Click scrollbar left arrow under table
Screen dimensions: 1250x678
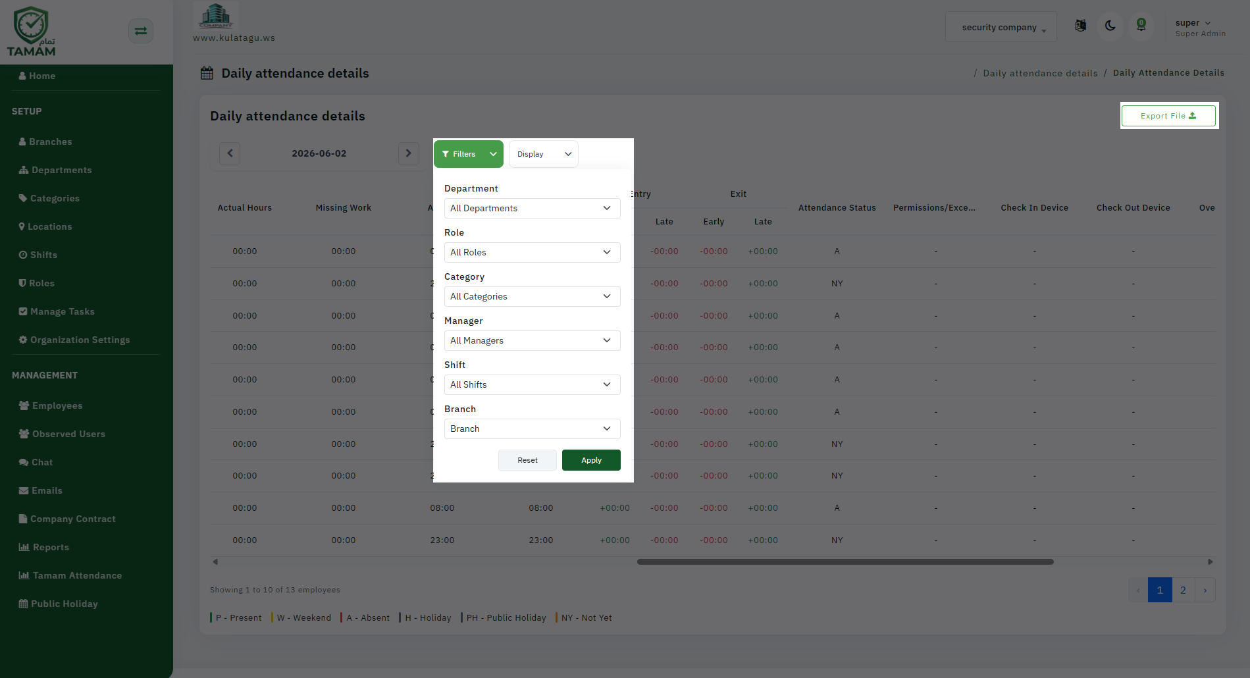(215, 561)
